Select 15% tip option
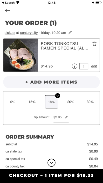 tap(32, 102)
